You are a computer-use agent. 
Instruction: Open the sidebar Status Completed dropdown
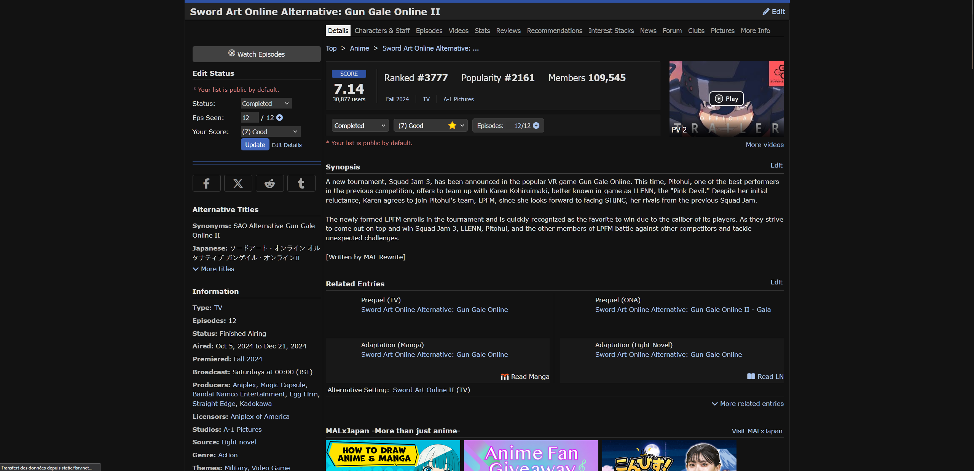tap(266, 104)
